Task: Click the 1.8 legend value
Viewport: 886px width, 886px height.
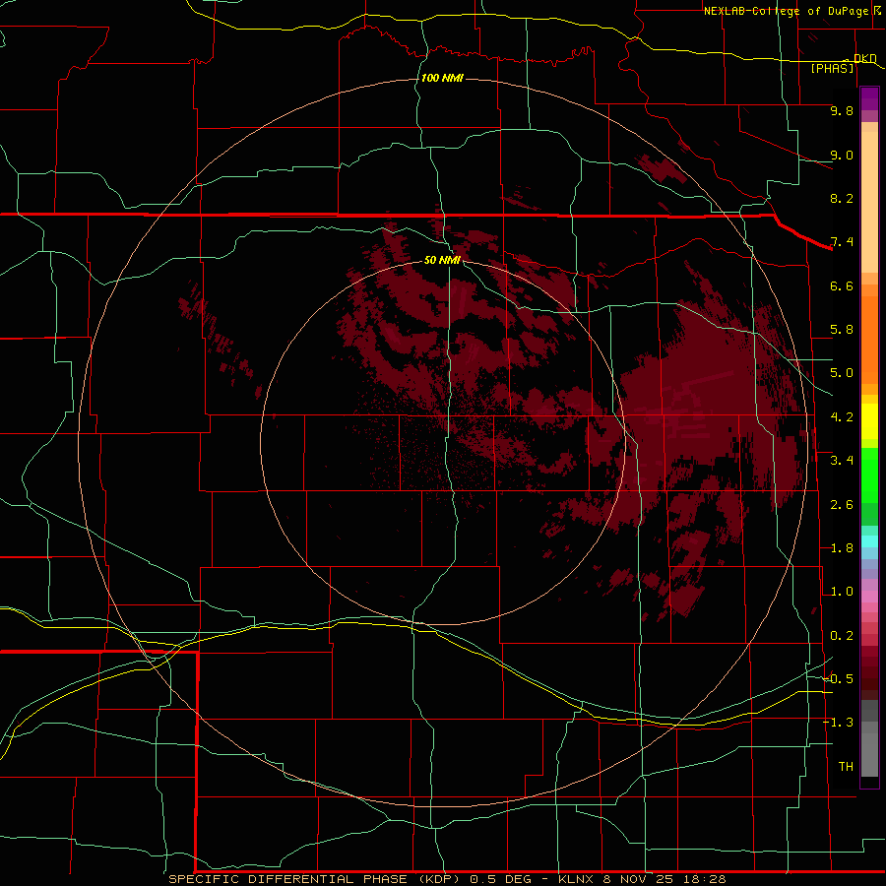Action: point(842,548)
